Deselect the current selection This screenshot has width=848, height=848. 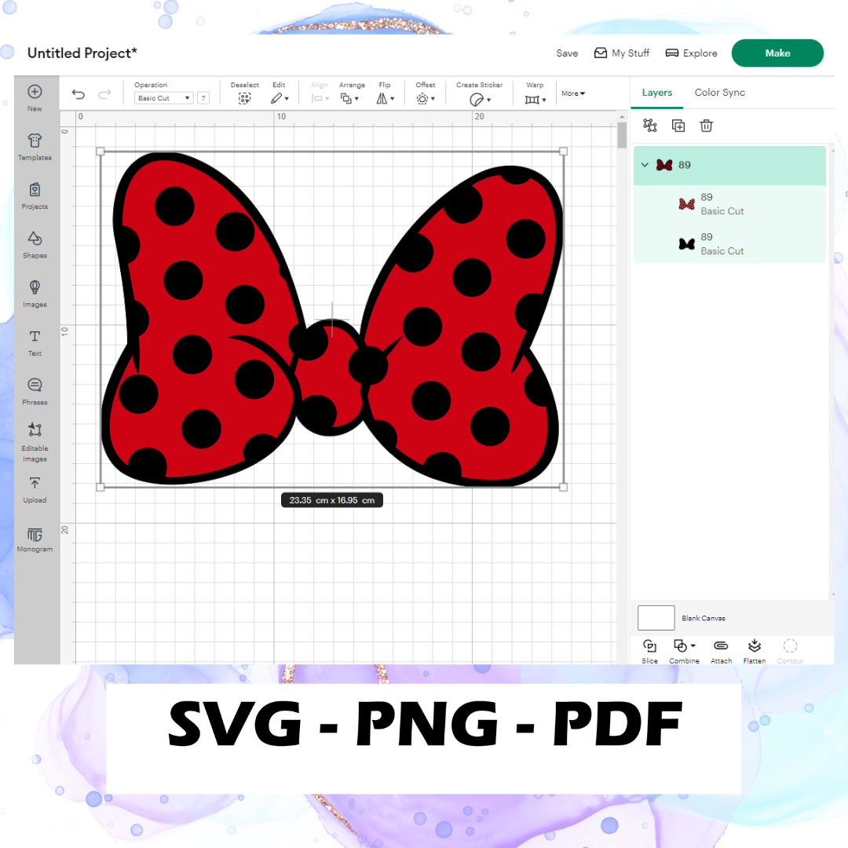[x=244, y=93]
